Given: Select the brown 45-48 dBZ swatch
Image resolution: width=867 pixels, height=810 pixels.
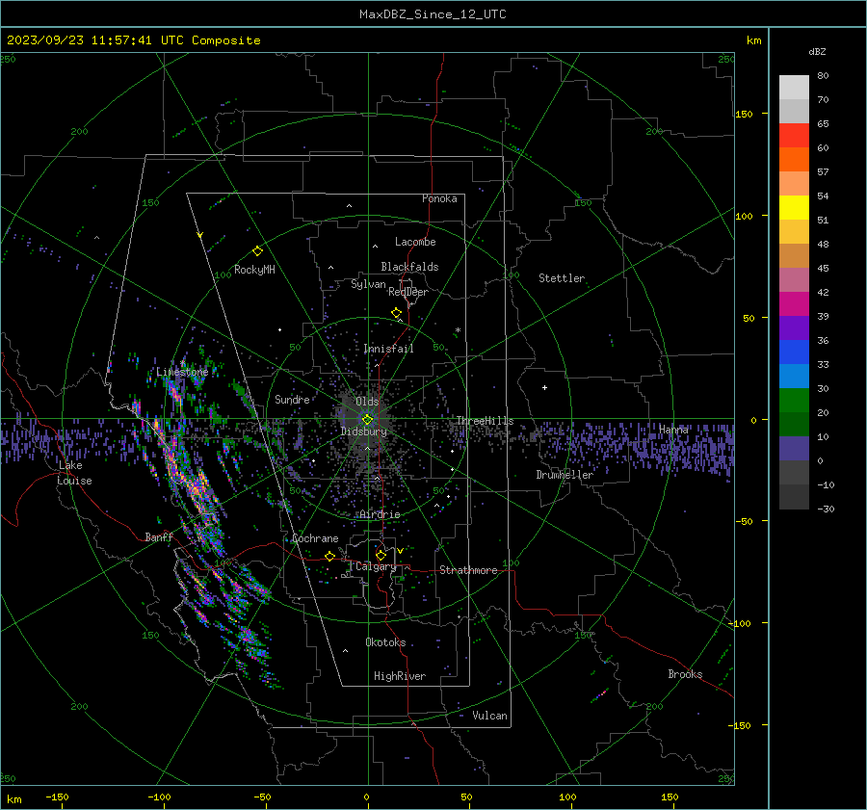Looking at the screenshot, I should coord(794,256).
